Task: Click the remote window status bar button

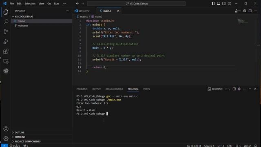Action: 4,145
